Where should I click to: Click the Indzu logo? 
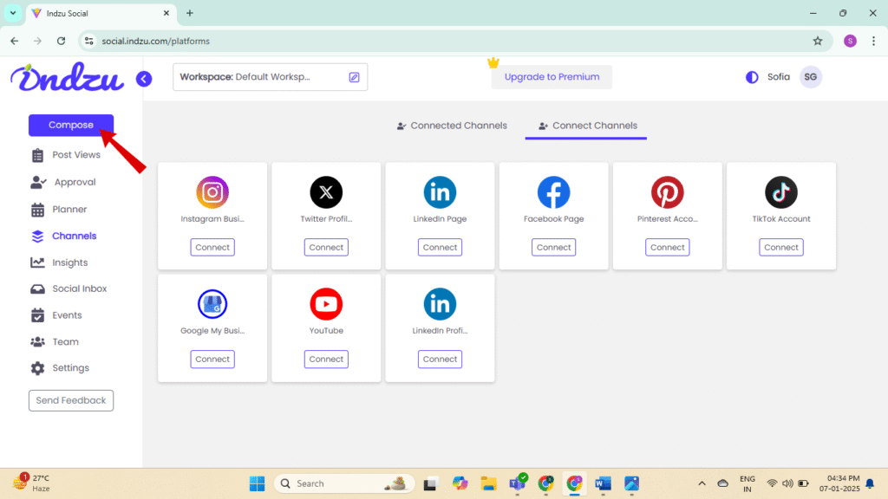(67, 77)
